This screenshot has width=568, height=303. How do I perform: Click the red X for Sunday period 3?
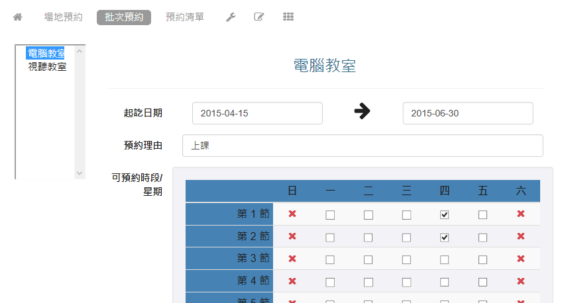[x=292, y=259]
